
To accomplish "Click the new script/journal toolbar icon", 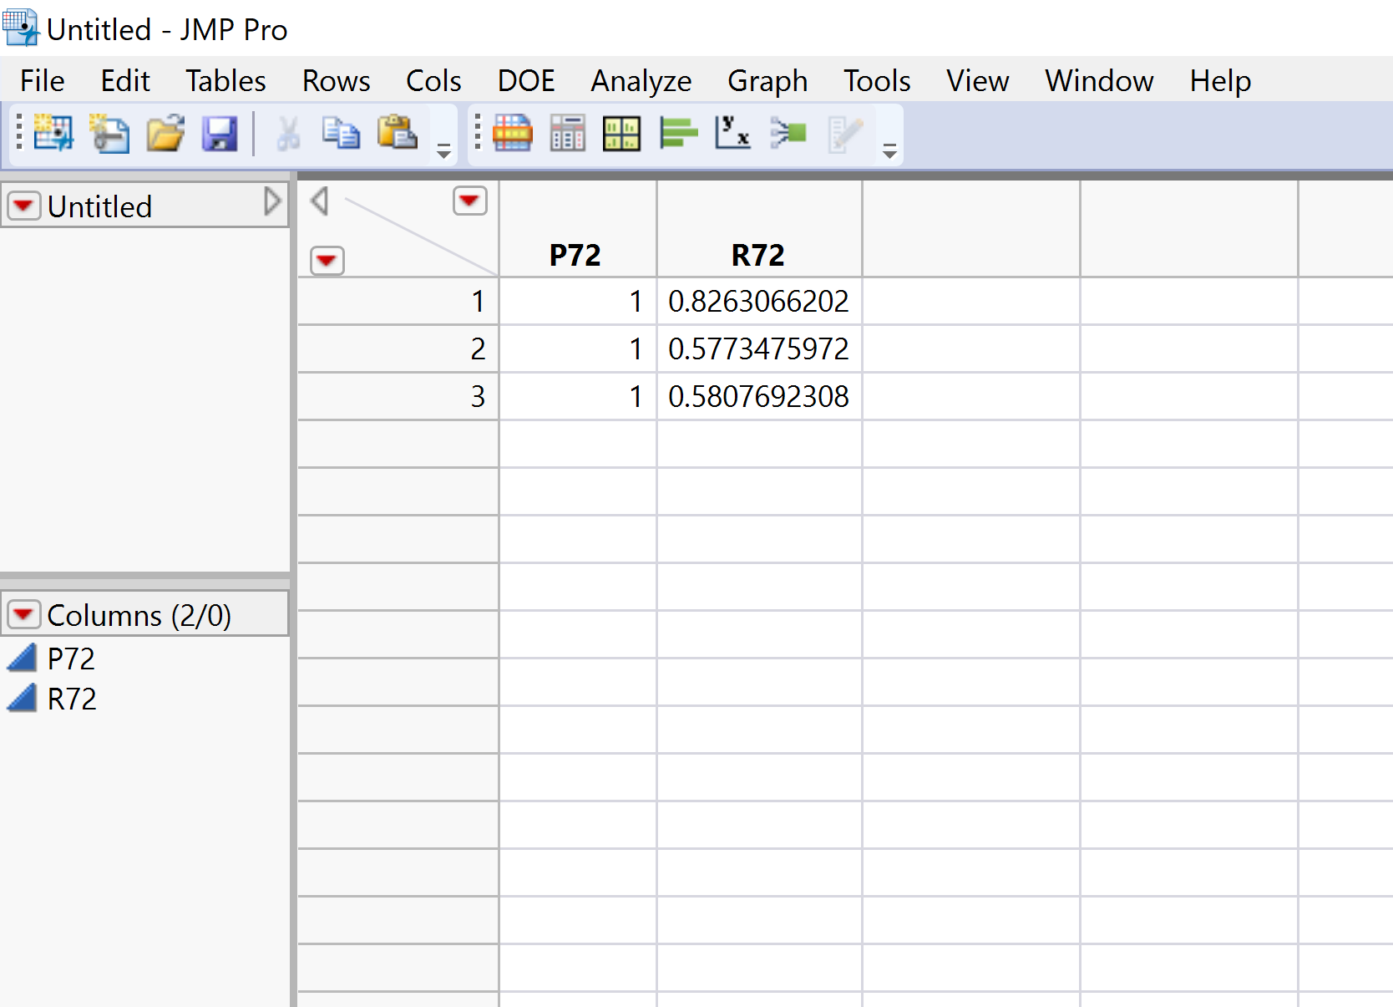I will click(109, 134).
